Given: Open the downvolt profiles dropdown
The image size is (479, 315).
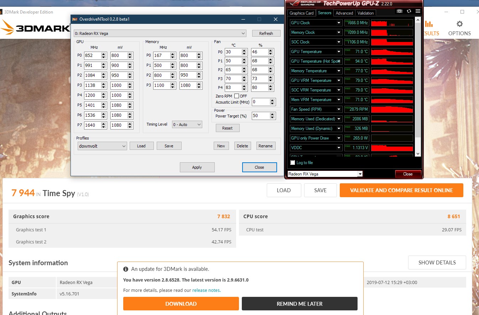Looking at the screenshot, I should 102,146.
